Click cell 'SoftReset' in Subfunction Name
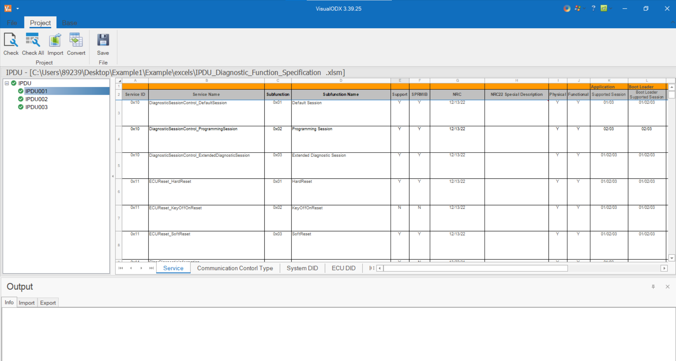 click(341, 245)
